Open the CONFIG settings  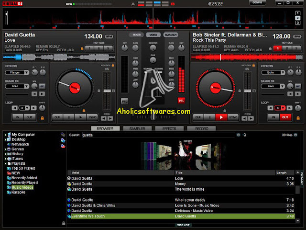point(257,2)
